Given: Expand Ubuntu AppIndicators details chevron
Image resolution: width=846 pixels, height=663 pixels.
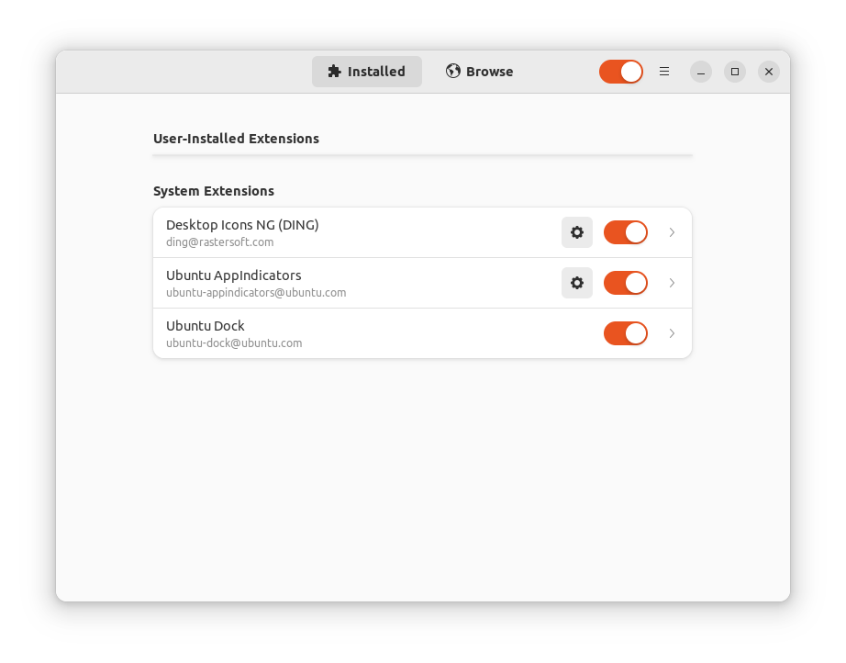Looking at the screenshot, I should point(672,283).
